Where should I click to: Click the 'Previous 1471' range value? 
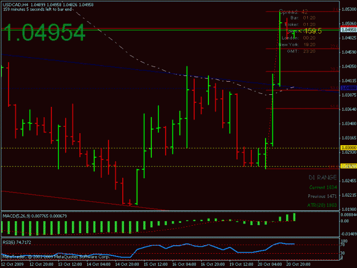coord(322,196)
